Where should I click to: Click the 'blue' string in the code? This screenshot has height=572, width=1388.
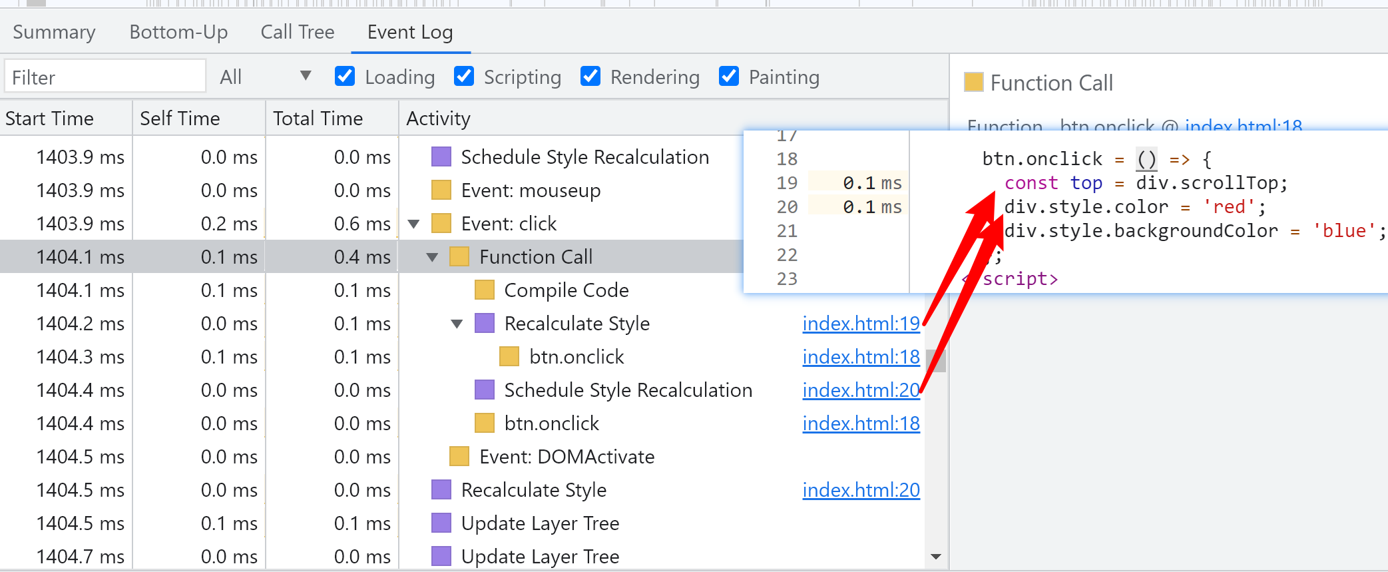(x=1344, y=231)
